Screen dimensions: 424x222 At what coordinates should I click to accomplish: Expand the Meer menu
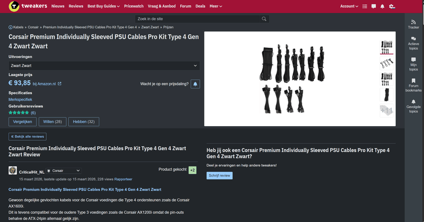pos(216,6)
